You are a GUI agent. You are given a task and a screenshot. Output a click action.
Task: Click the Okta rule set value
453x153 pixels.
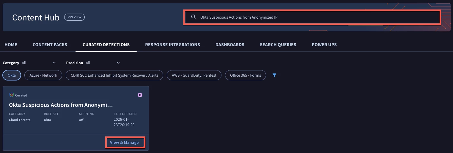47,120
